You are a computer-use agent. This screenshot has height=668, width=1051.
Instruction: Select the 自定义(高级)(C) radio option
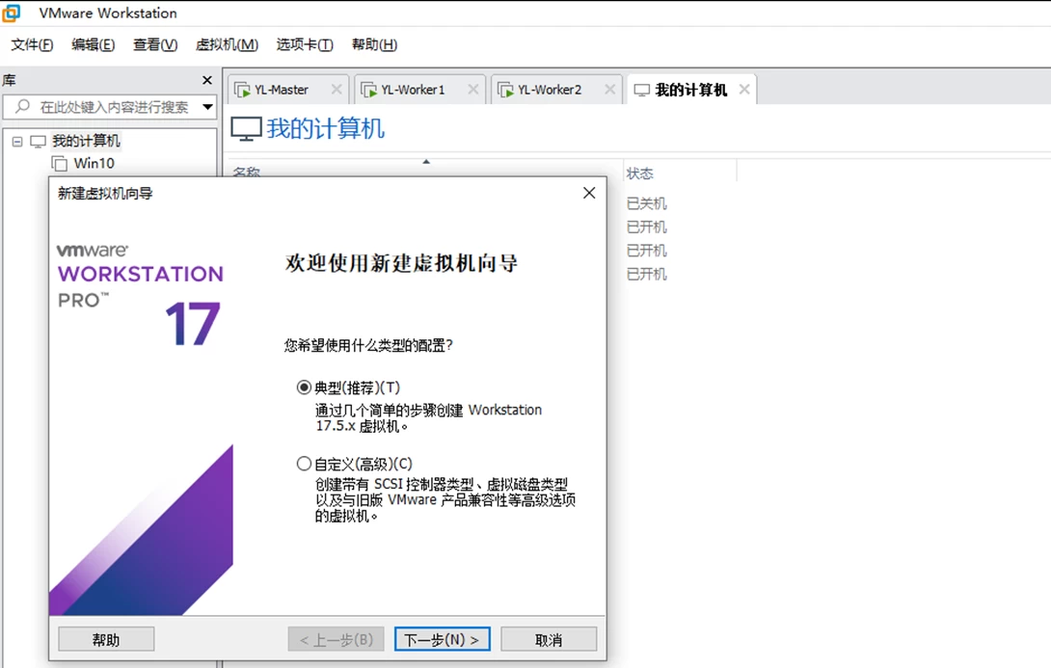pyautogui.click(x=304, y=464)
